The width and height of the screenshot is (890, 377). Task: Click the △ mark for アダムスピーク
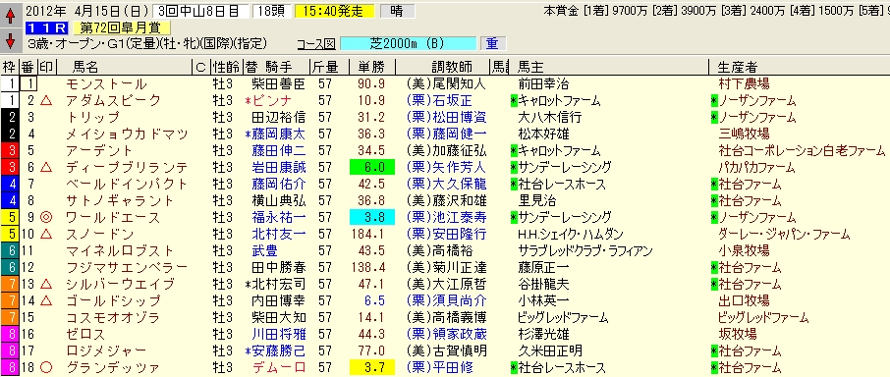point(46,101)
